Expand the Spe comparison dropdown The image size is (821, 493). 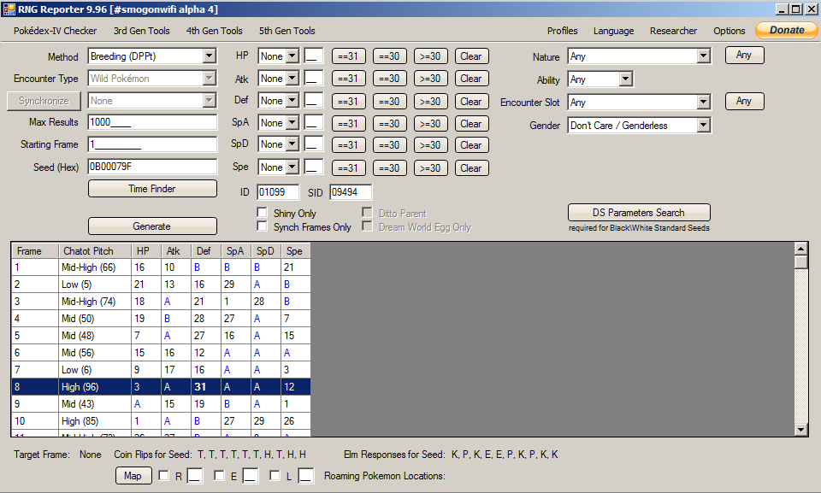[292, 167]
